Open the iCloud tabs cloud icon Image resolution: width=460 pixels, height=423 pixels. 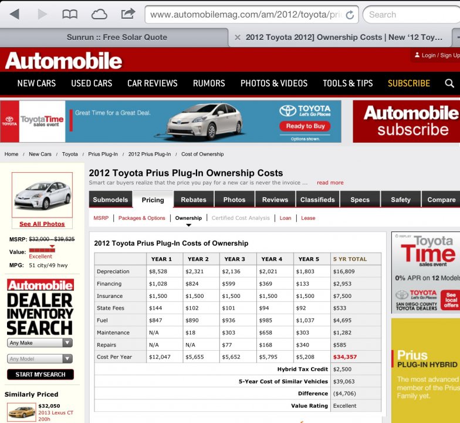coord(99,14)
